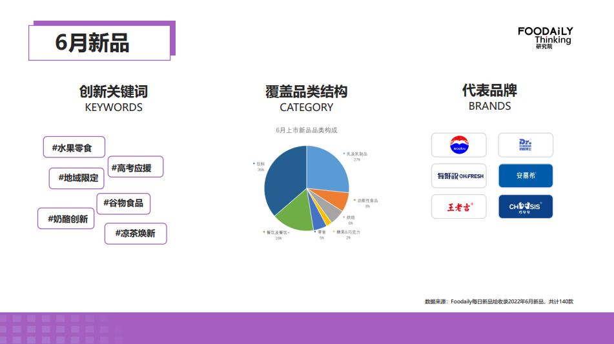This screenshot has width=614, height=344.
Task: Click the KEYWORDS subheading
Action: 114,108
